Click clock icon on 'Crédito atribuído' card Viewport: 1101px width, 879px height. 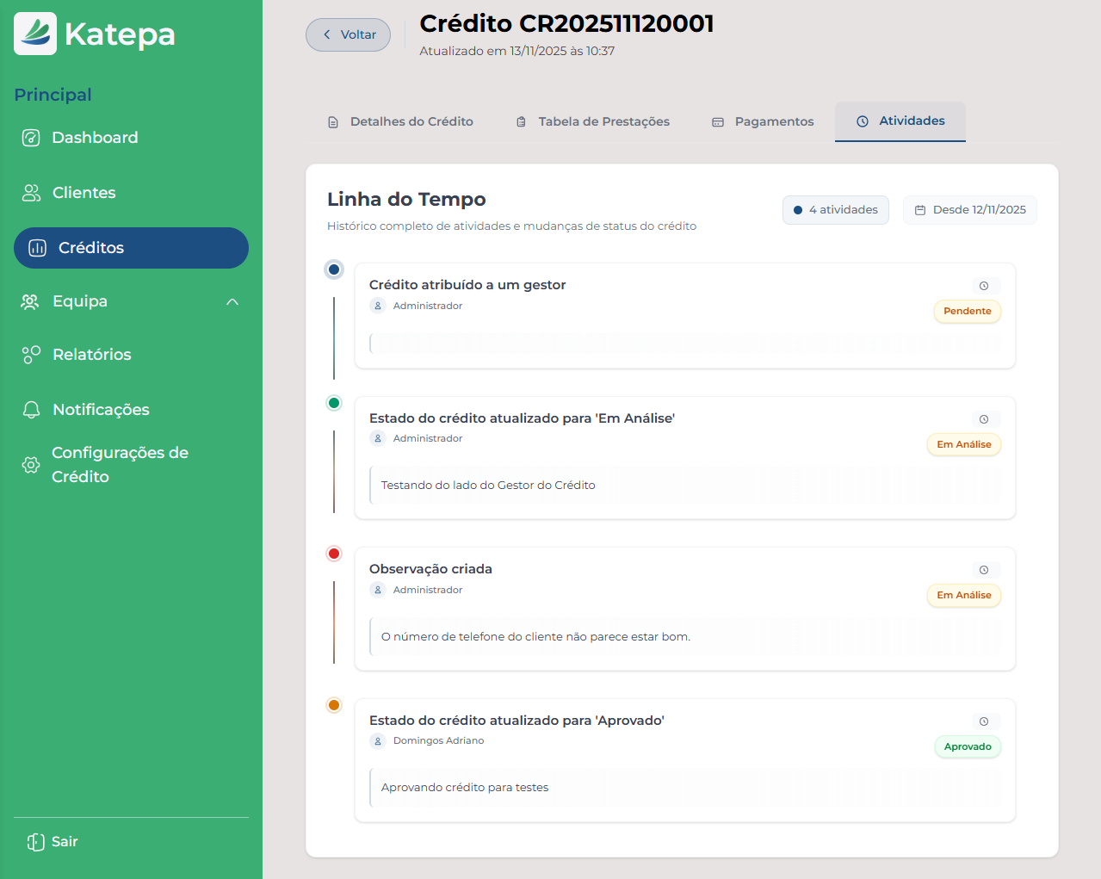(x=984, y=286)
